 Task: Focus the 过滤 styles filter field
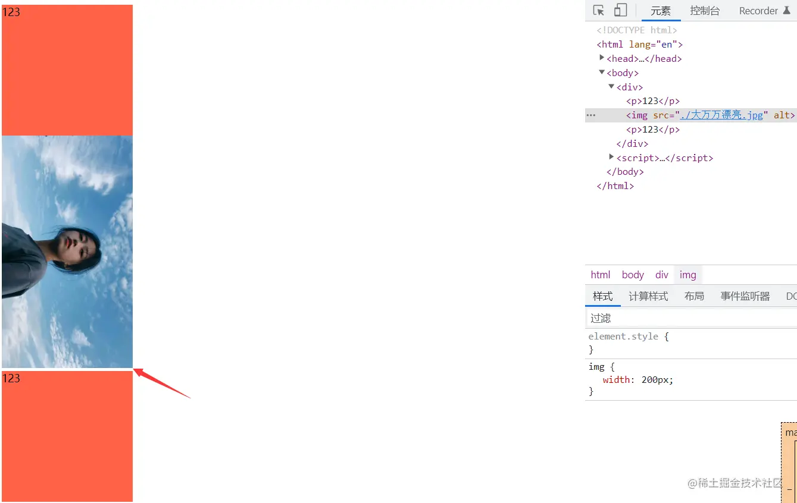691,318
